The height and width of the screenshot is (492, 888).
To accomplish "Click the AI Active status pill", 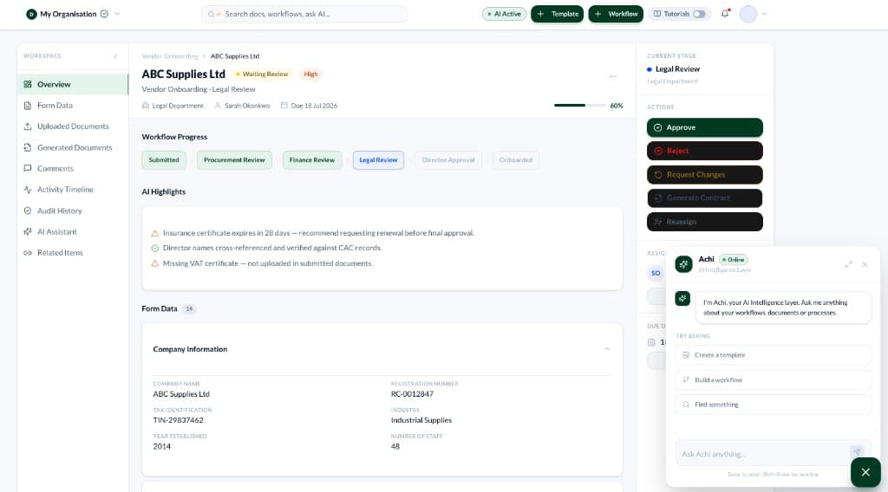I will (504, 14).
